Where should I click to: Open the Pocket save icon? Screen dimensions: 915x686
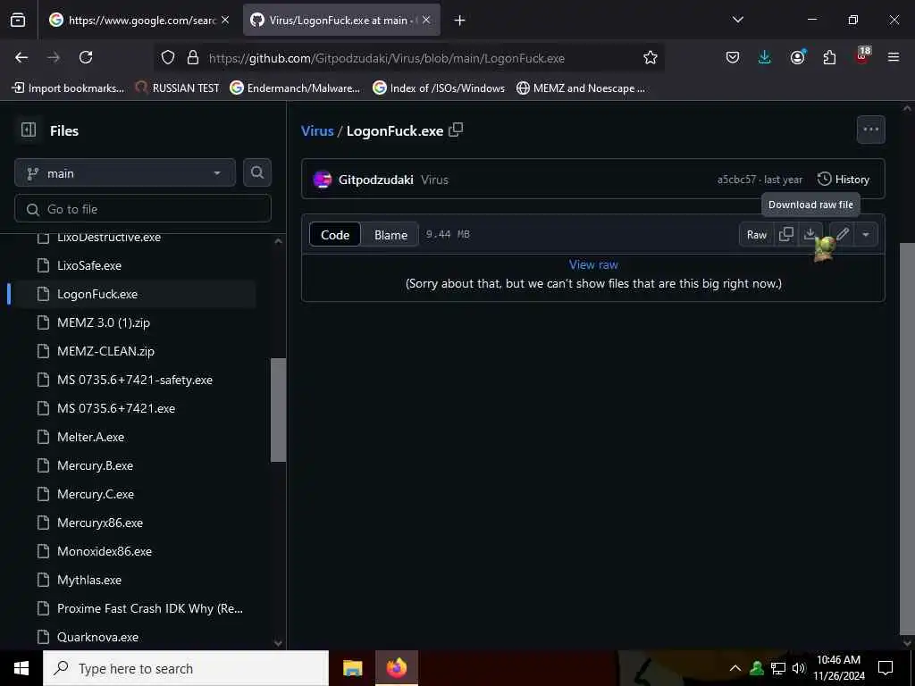[x=733, y=57]
